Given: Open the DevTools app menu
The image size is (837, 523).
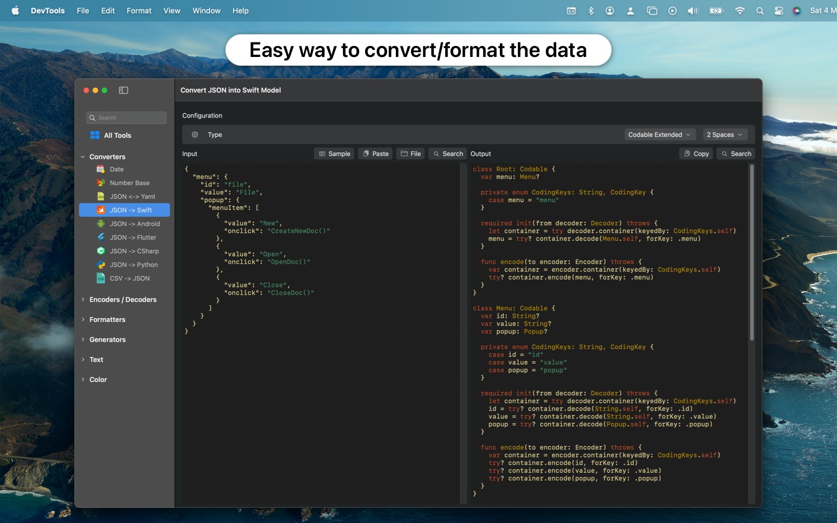Looking at the screenshot, I should click(x=48, y=10).
